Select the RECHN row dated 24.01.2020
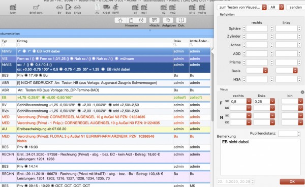The height and width of the screenshot is (187, 305). point(105,157)
